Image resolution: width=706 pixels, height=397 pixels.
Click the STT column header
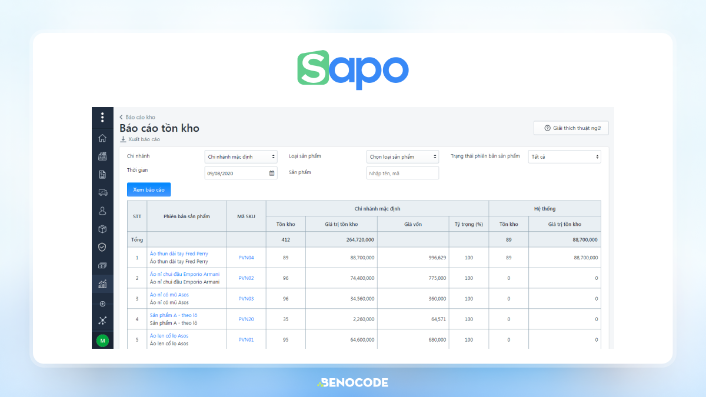click(x=137, y=216)
